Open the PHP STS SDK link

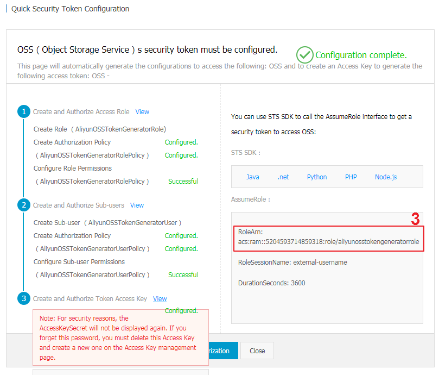tap(351, 177)
